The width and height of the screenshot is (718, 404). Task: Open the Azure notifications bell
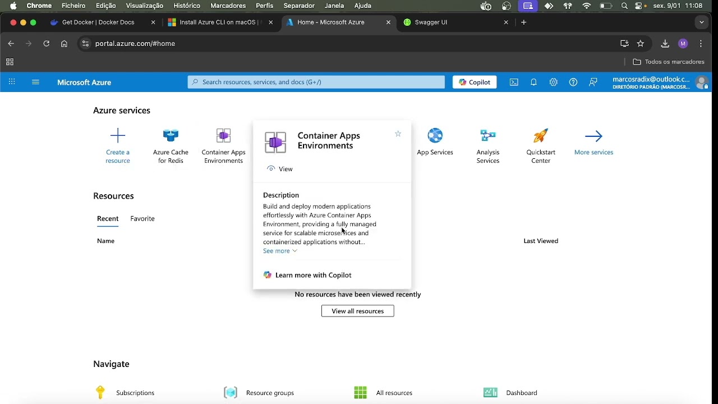point(533,82)
